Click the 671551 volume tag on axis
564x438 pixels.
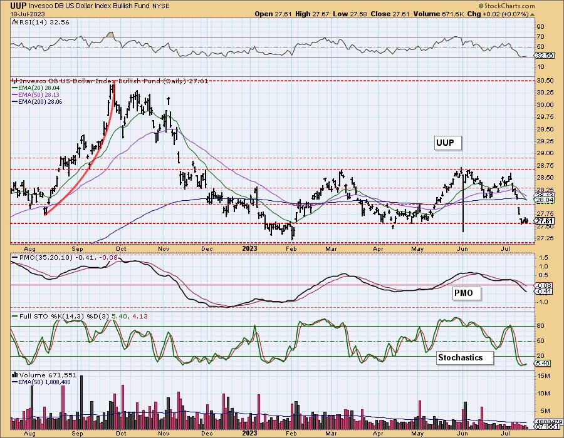(548, 427)
